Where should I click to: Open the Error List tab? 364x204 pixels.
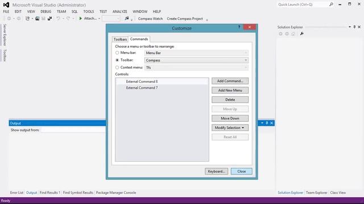tap(16, 193)
